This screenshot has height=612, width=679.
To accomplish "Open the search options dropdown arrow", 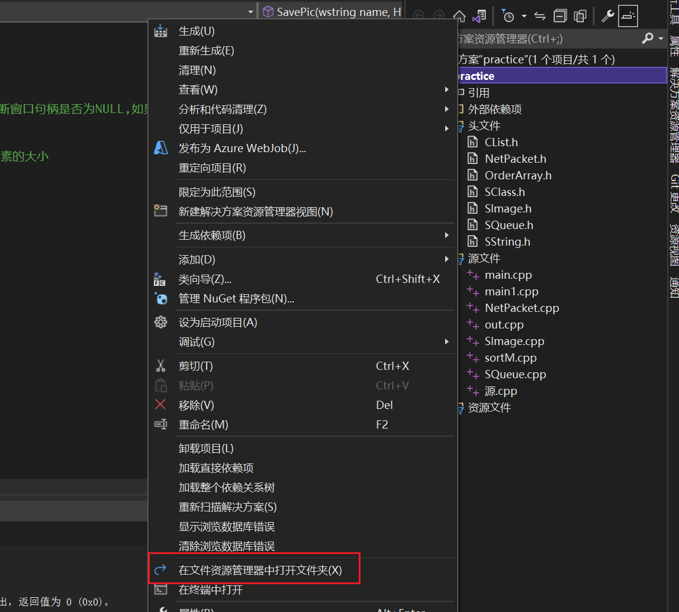I will pyautogui.click(x=661, y=38).
